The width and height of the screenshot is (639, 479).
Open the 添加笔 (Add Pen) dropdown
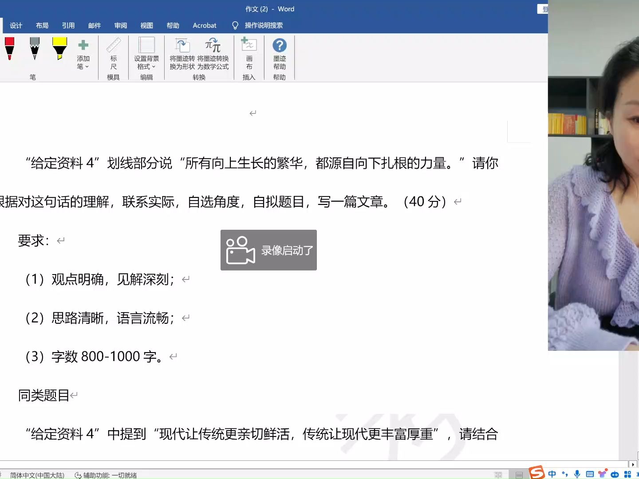pyautogui.click(x=83, y=55)
